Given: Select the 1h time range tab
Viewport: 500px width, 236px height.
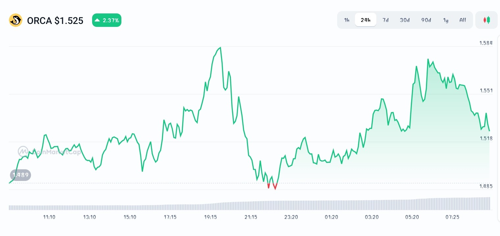Looking at the screenshot, I should point(347,20).
